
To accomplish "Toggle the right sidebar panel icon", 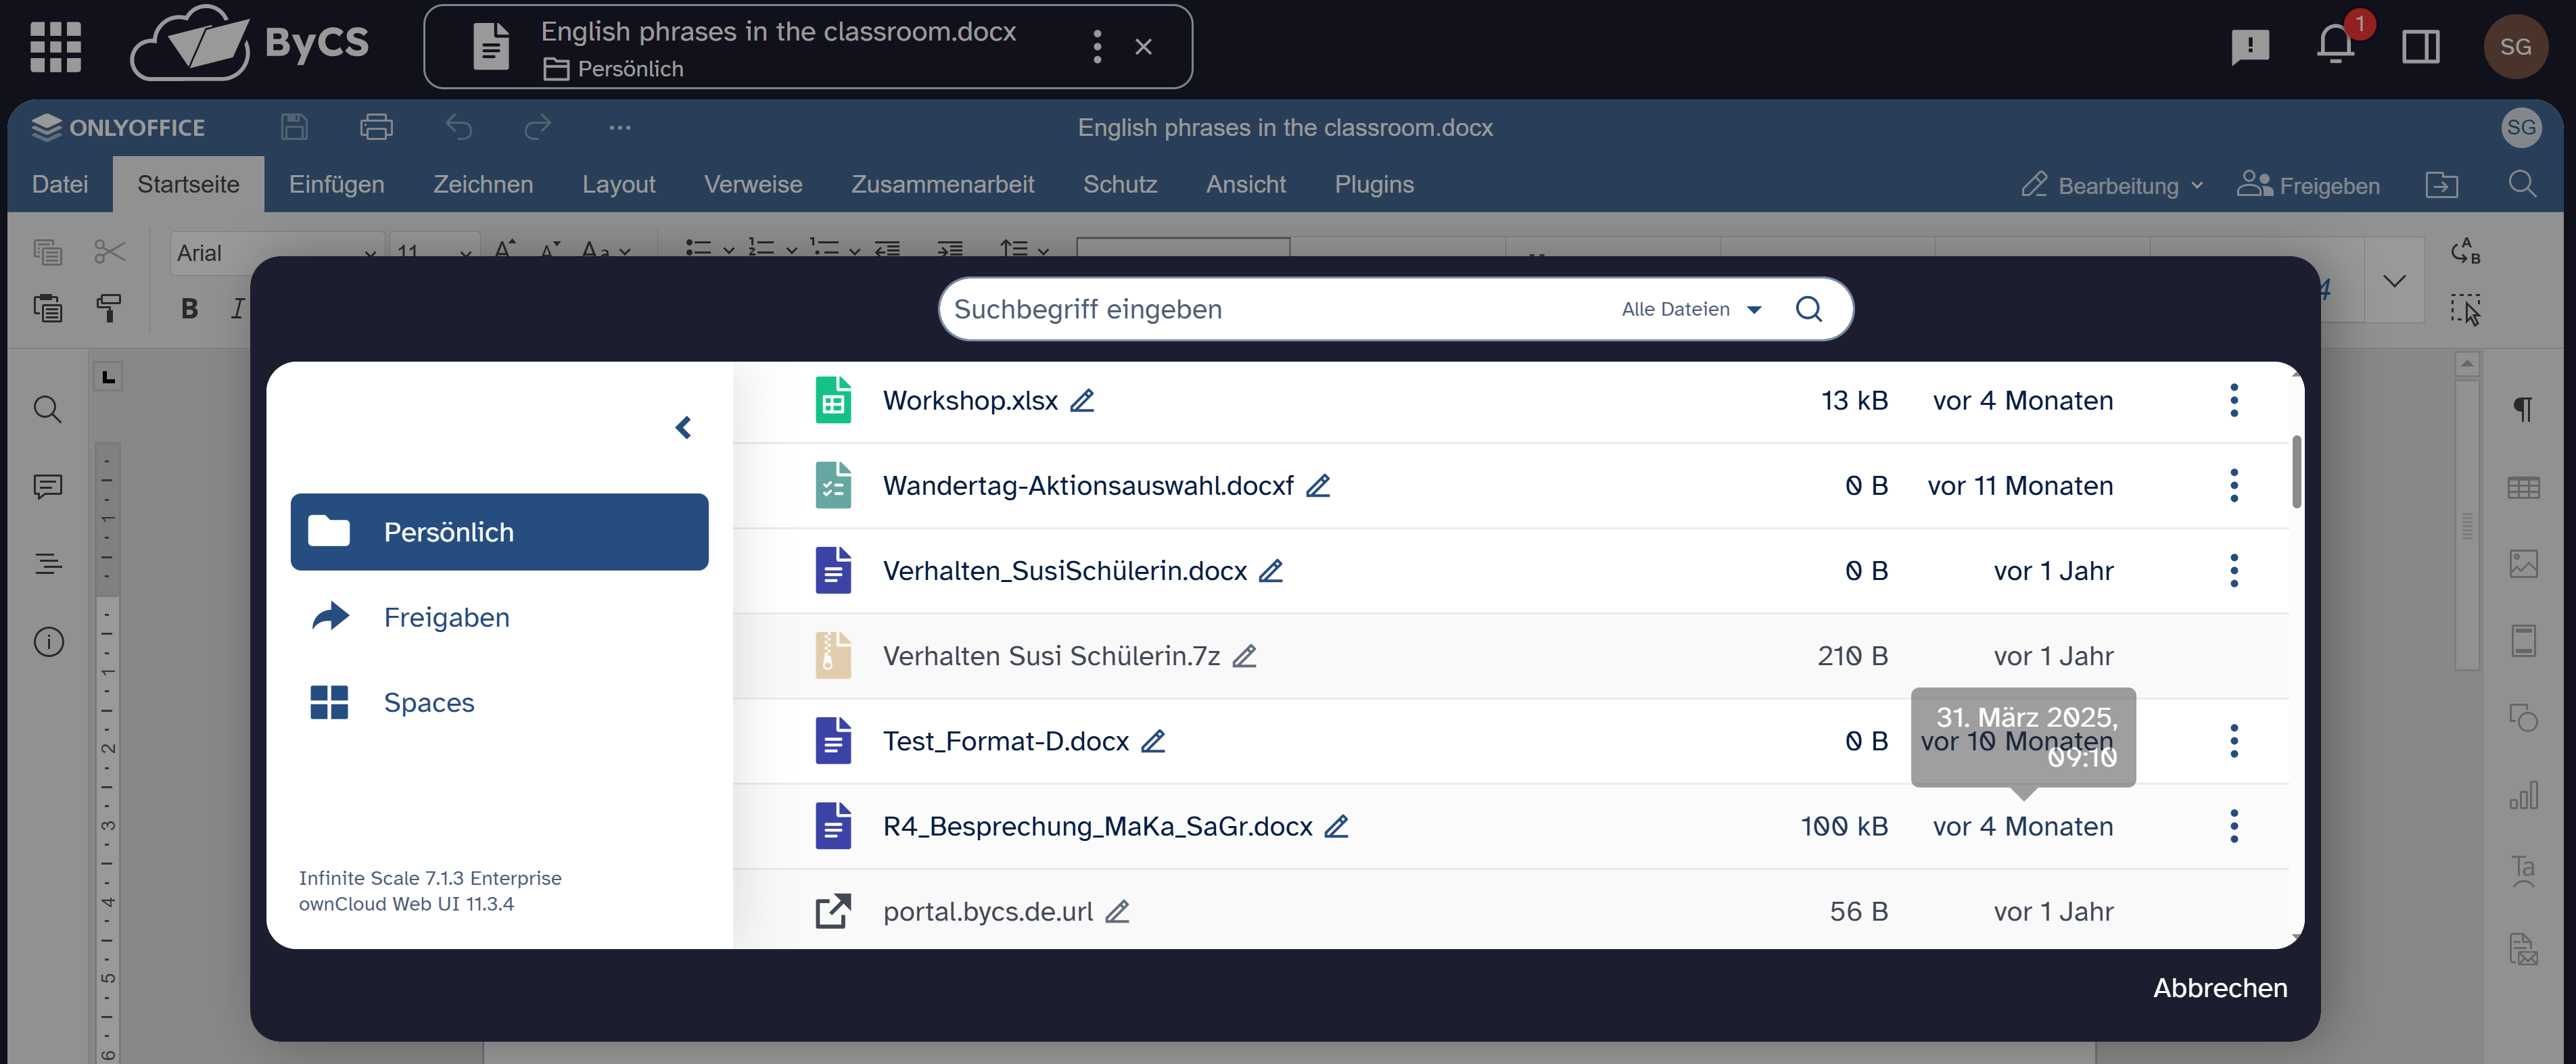I will point(2421,46).
